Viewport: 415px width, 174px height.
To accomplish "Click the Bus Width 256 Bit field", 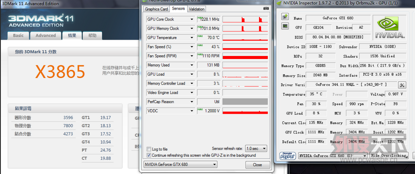I will click(x=382, y=65).
